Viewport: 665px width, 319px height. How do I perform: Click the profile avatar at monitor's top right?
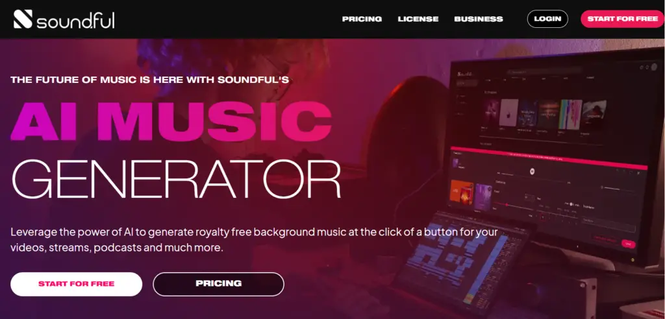coord(654,67)
